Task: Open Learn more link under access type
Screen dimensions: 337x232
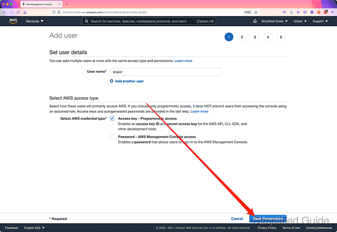Action: (199, 111)
